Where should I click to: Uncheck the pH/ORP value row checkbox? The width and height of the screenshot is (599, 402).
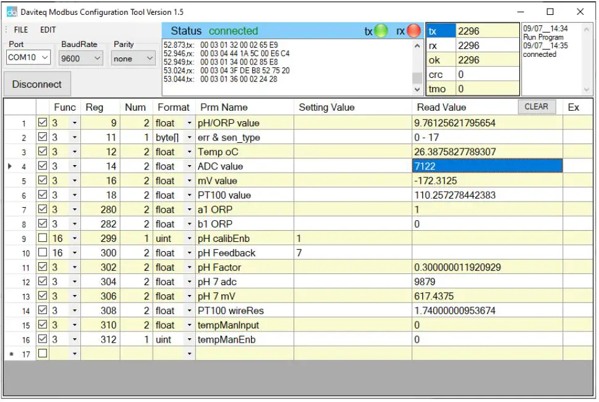tap(43, 123)
